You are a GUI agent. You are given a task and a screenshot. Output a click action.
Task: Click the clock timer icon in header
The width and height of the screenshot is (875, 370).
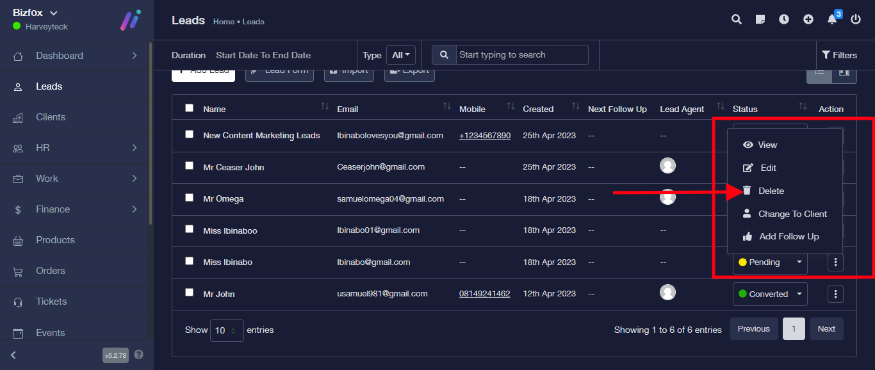784,19
